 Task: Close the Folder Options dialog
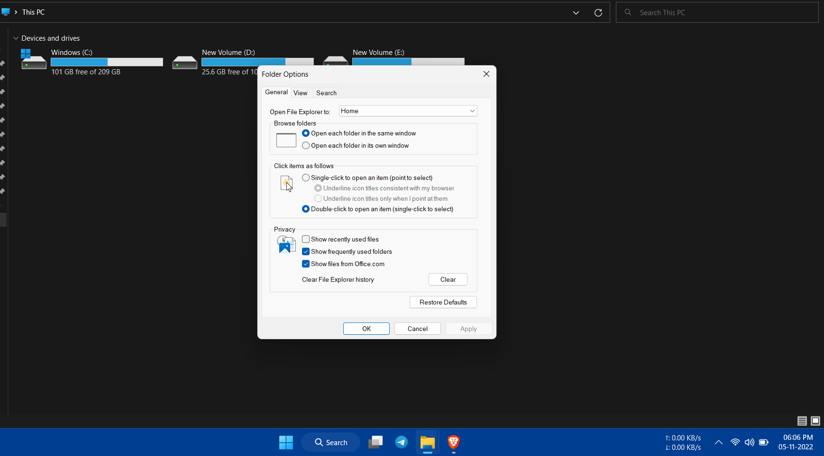tap(486, 74)
